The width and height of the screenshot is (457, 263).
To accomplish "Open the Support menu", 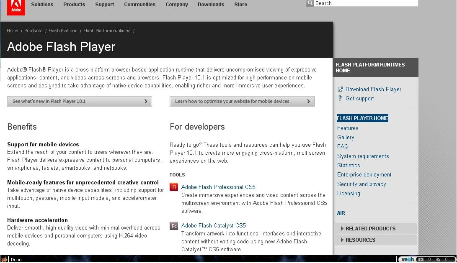I will coord(104,4).
